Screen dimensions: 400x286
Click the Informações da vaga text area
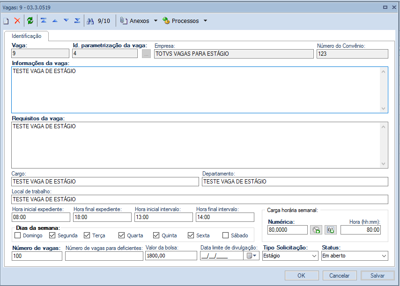tap(200, 90)
